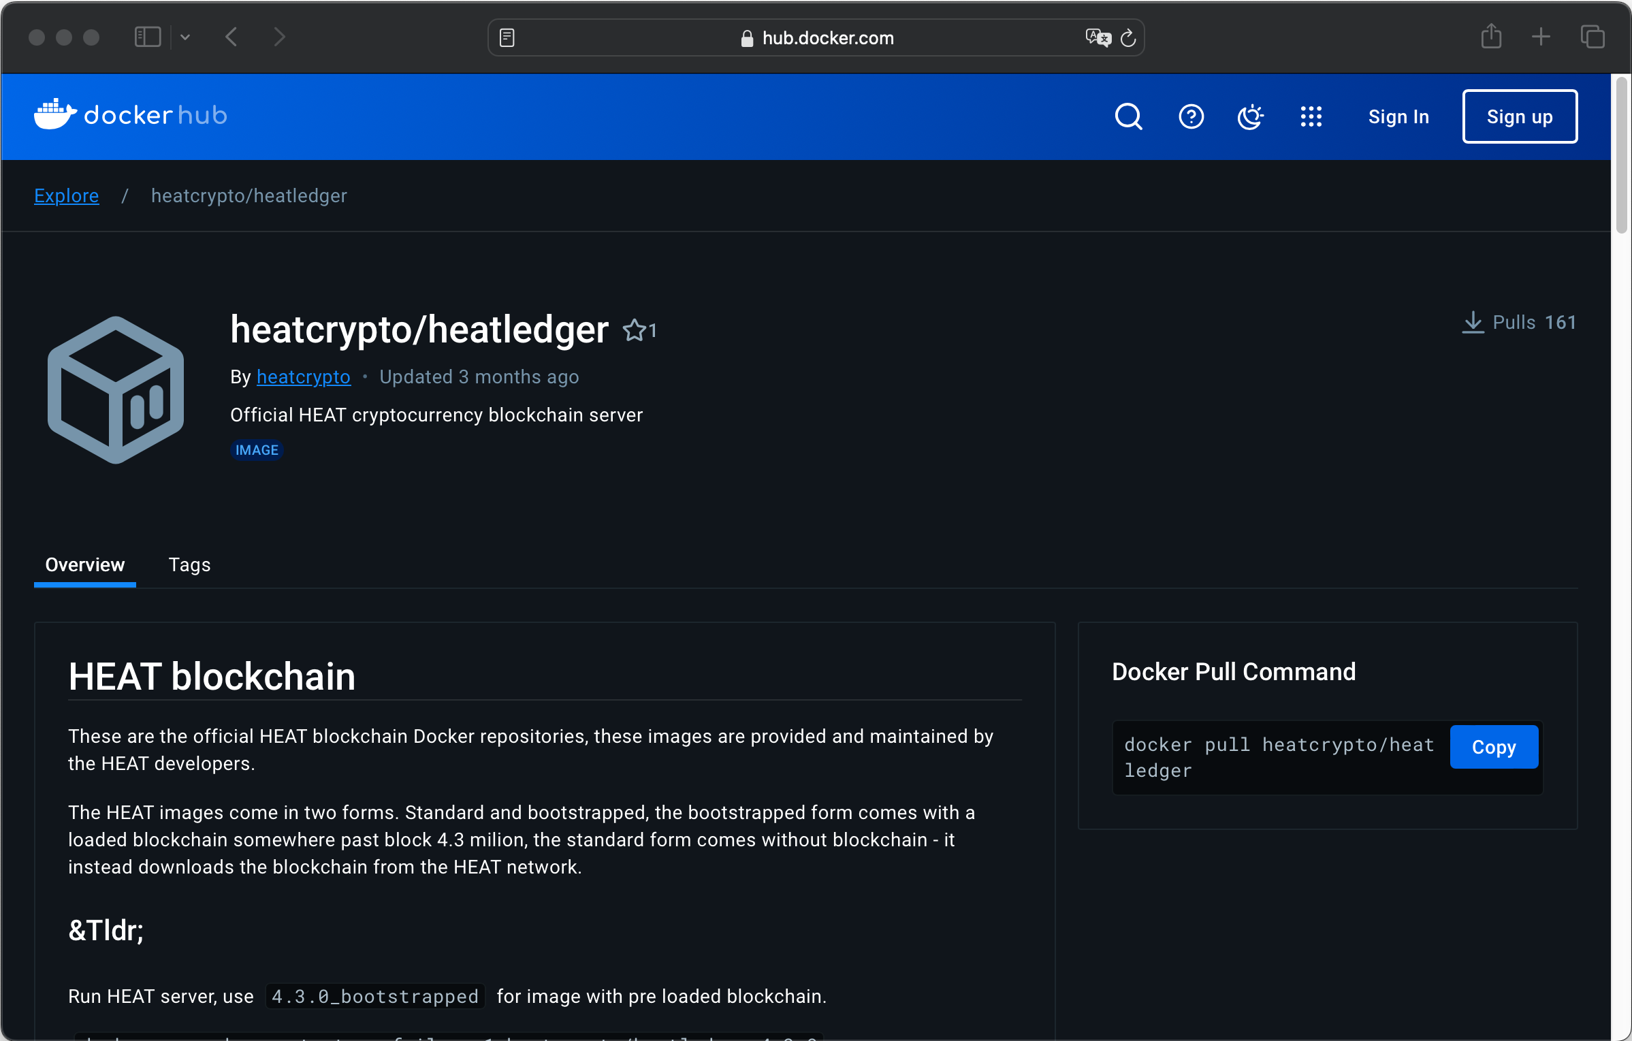1632x1041 pixels.
Task: Switch to the Tags tab
Action: click(189, 565)
